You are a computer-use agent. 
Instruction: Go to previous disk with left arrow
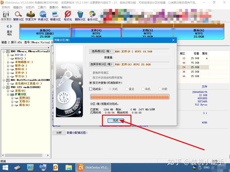[8, 26]
